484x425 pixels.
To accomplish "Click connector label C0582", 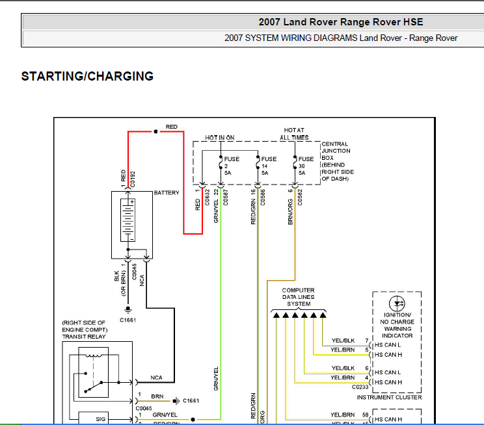I will 300,197.
